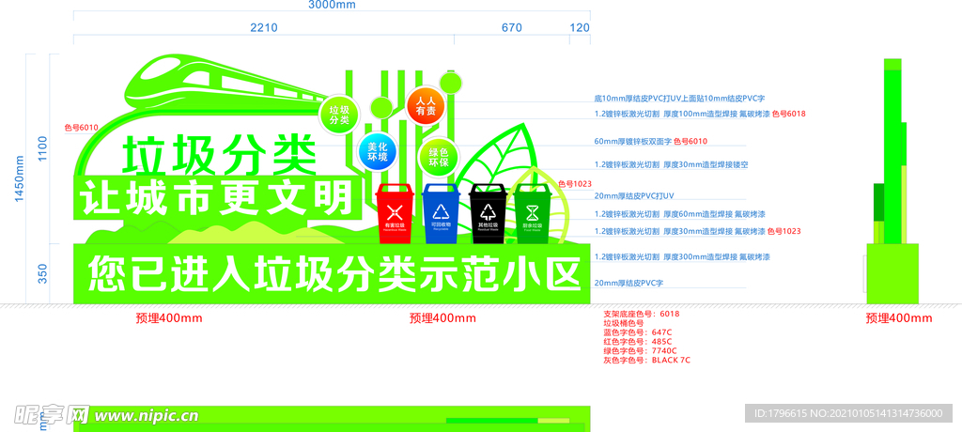Click the 厚度100mm造型焊接 spec line
This screenshot has width=962, height=432.
pyautogui.click(x=699, y=114)
